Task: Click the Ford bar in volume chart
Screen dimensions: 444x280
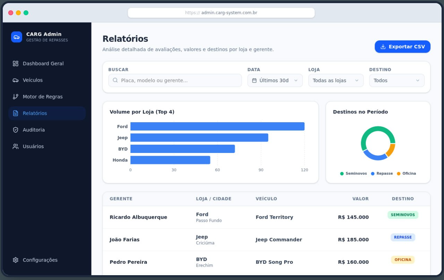Action: tap(217, 127)
